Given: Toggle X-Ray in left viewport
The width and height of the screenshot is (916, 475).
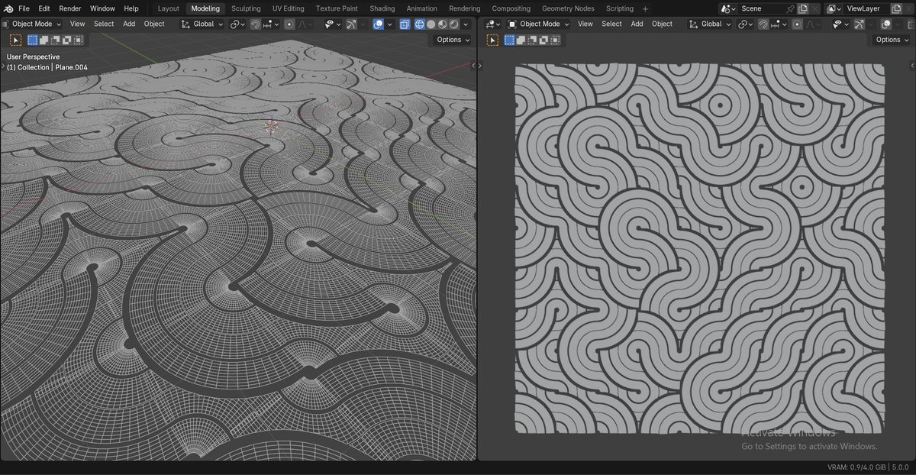Looking at the screenshot, I should tap(405, 24).
